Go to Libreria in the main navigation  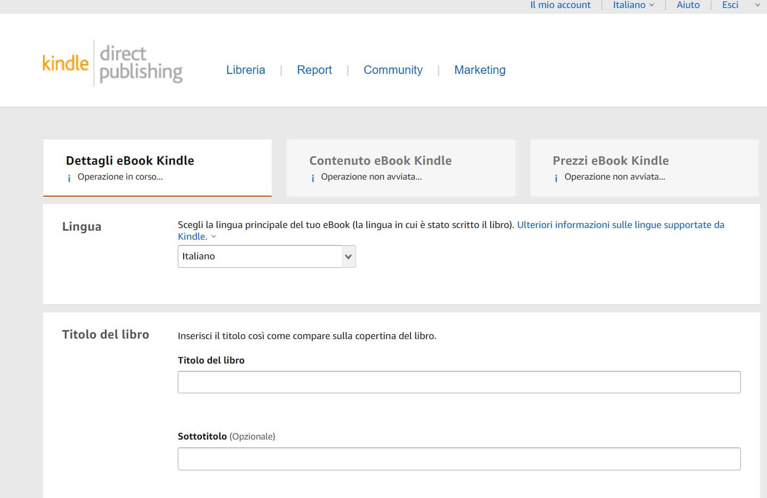click(245, 70)
